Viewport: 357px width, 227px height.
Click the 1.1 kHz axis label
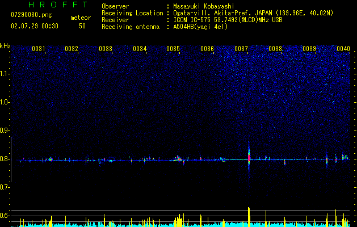coord(5,74)
